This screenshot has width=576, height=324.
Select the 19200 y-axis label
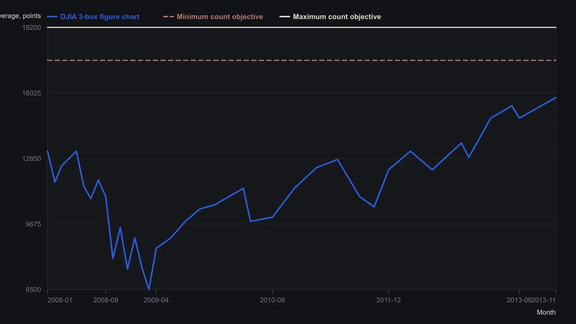pyautogui.click(x=32, y=27)
